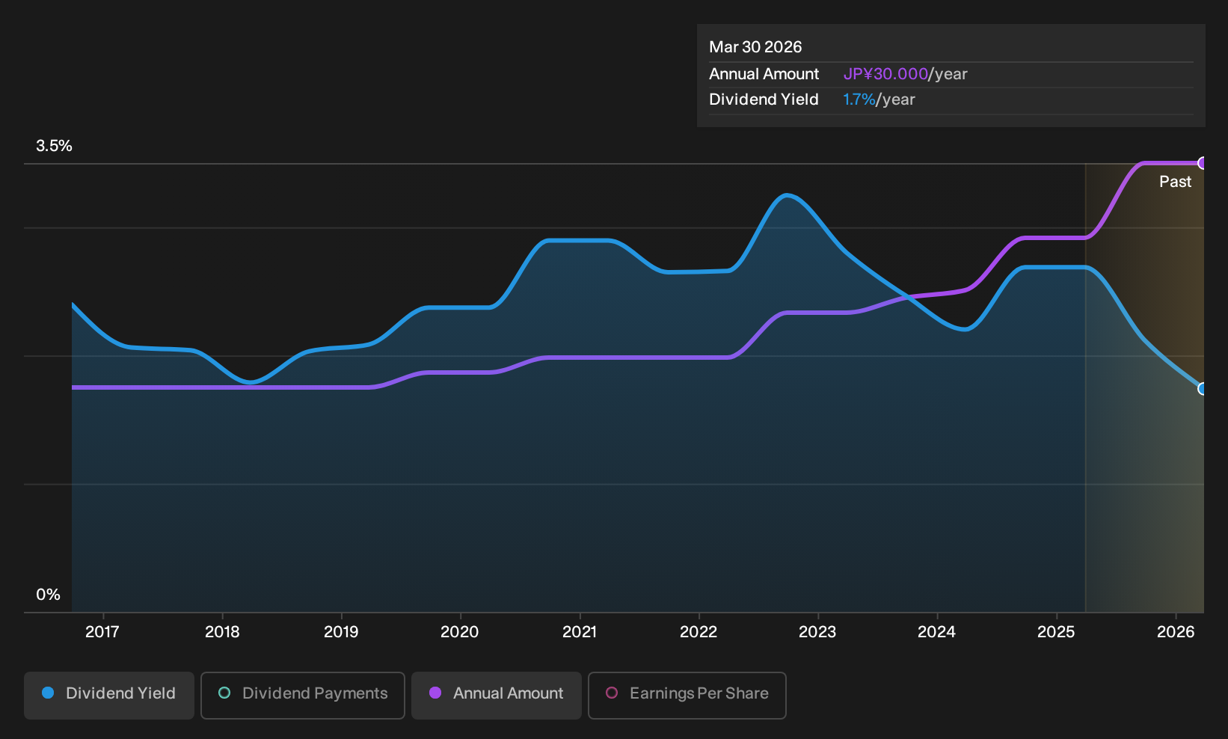This screenshot has width=1228, height=739.
Task: Click the 2023 x-axis label
Action: 817,632
